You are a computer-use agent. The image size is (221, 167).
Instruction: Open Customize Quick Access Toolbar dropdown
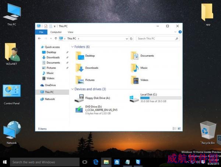tap(55, 26)
